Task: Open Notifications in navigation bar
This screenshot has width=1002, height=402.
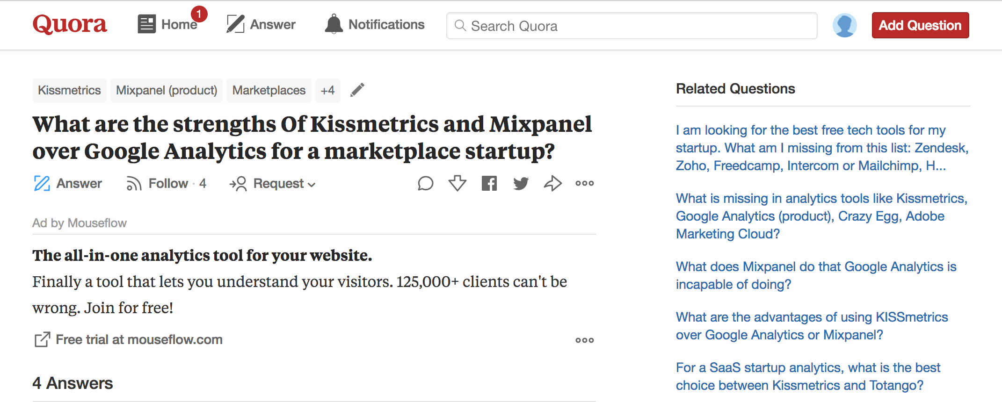Action: pos(386,24)
